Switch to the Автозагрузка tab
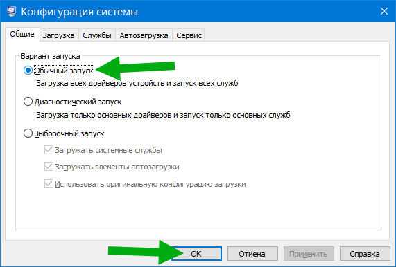This screenshot has height=267, width=396. pyautogui.click(x=144, y=35)
